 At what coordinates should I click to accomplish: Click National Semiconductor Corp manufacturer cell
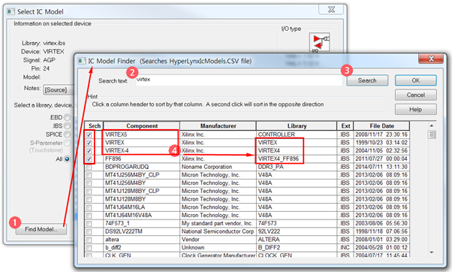218,231
